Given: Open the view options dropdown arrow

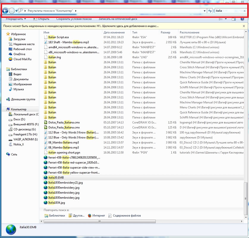Looking at the screenshot, I should click(226, 19).
